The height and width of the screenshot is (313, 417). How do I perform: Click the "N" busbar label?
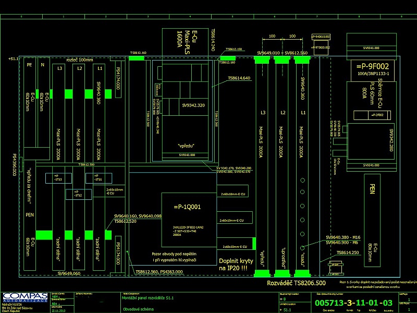[42, 65]
